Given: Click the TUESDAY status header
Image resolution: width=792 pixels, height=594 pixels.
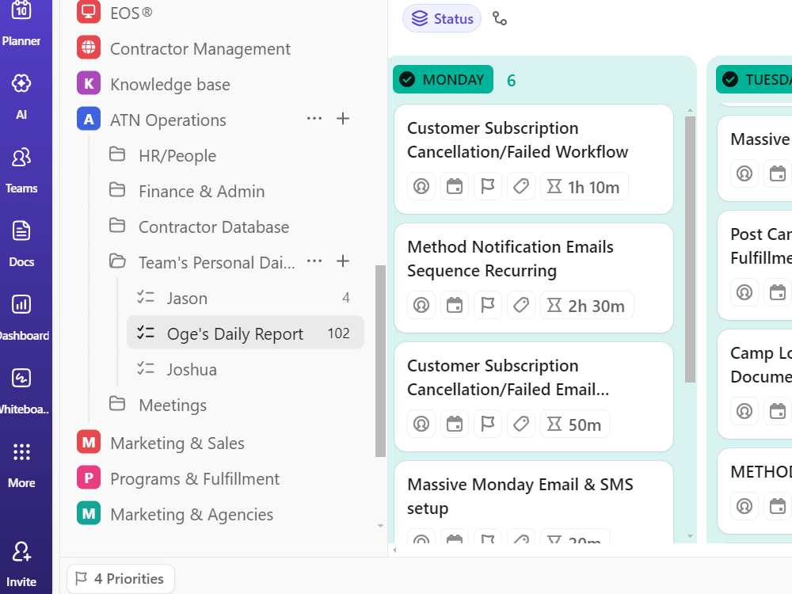Looking at the screenshot, I should [x=754, y=79].
